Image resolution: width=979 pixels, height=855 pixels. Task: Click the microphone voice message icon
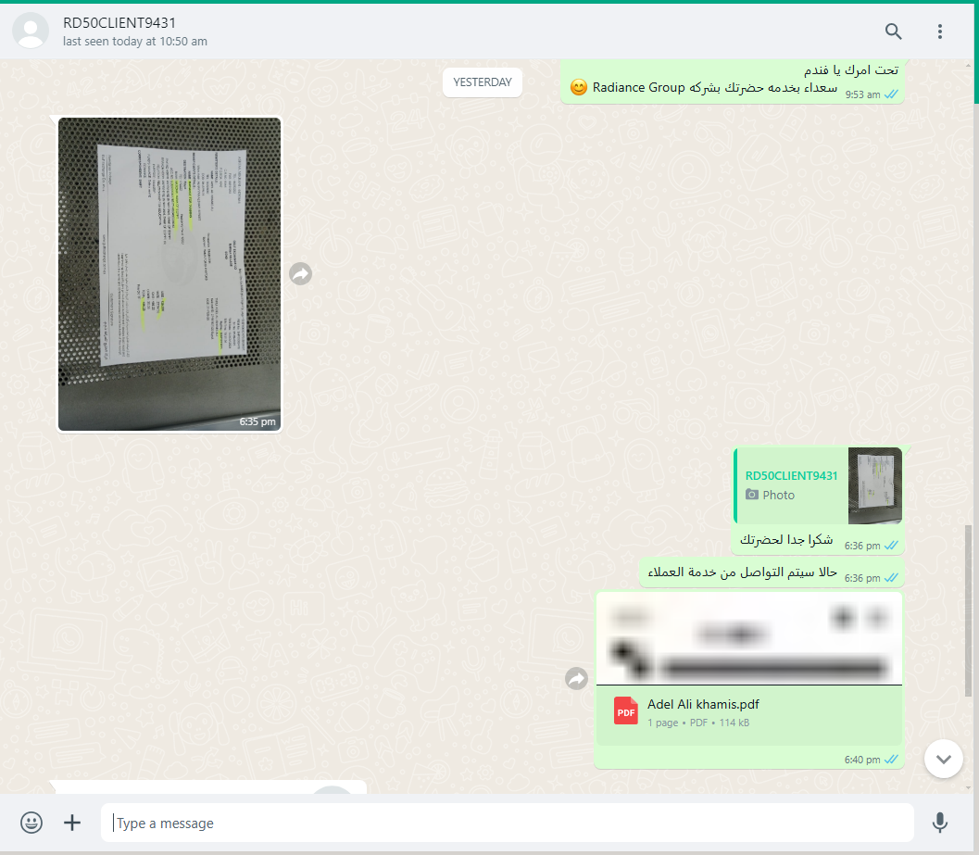[940, 823]
